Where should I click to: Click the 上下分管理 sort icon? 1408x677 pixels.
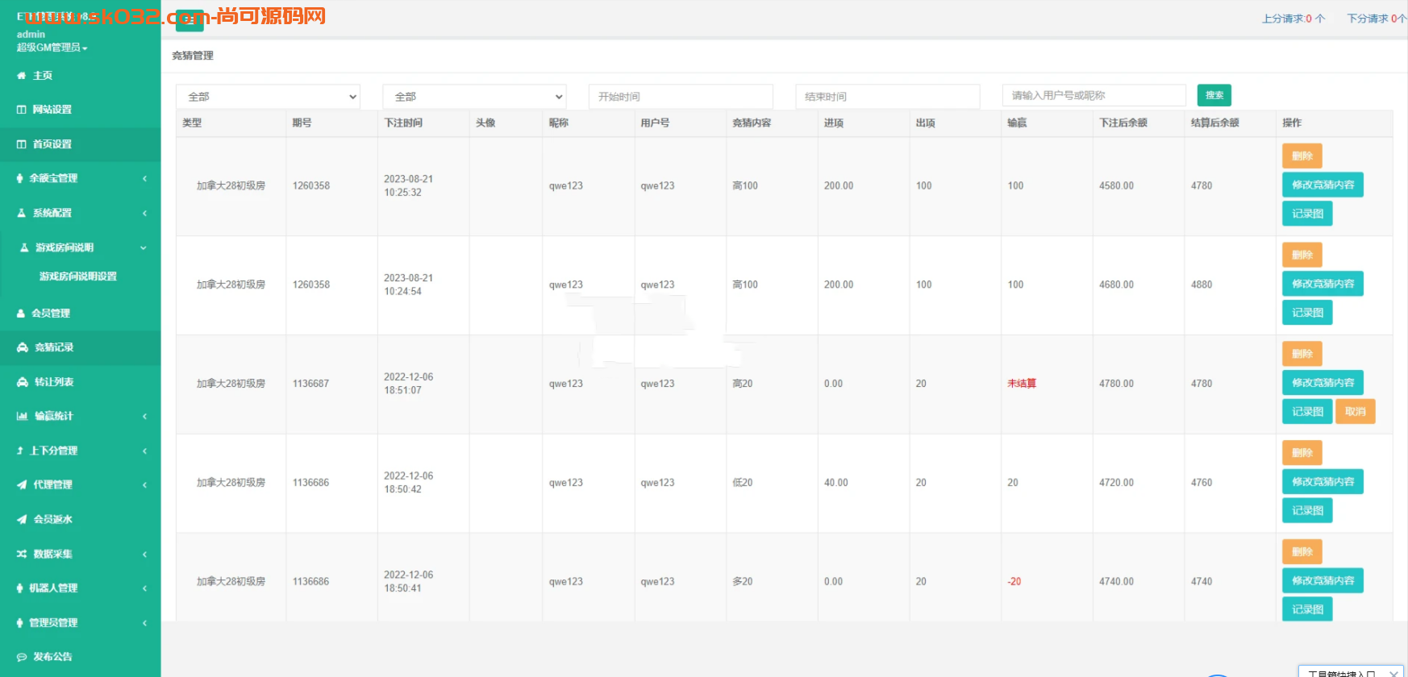point(20,451)
